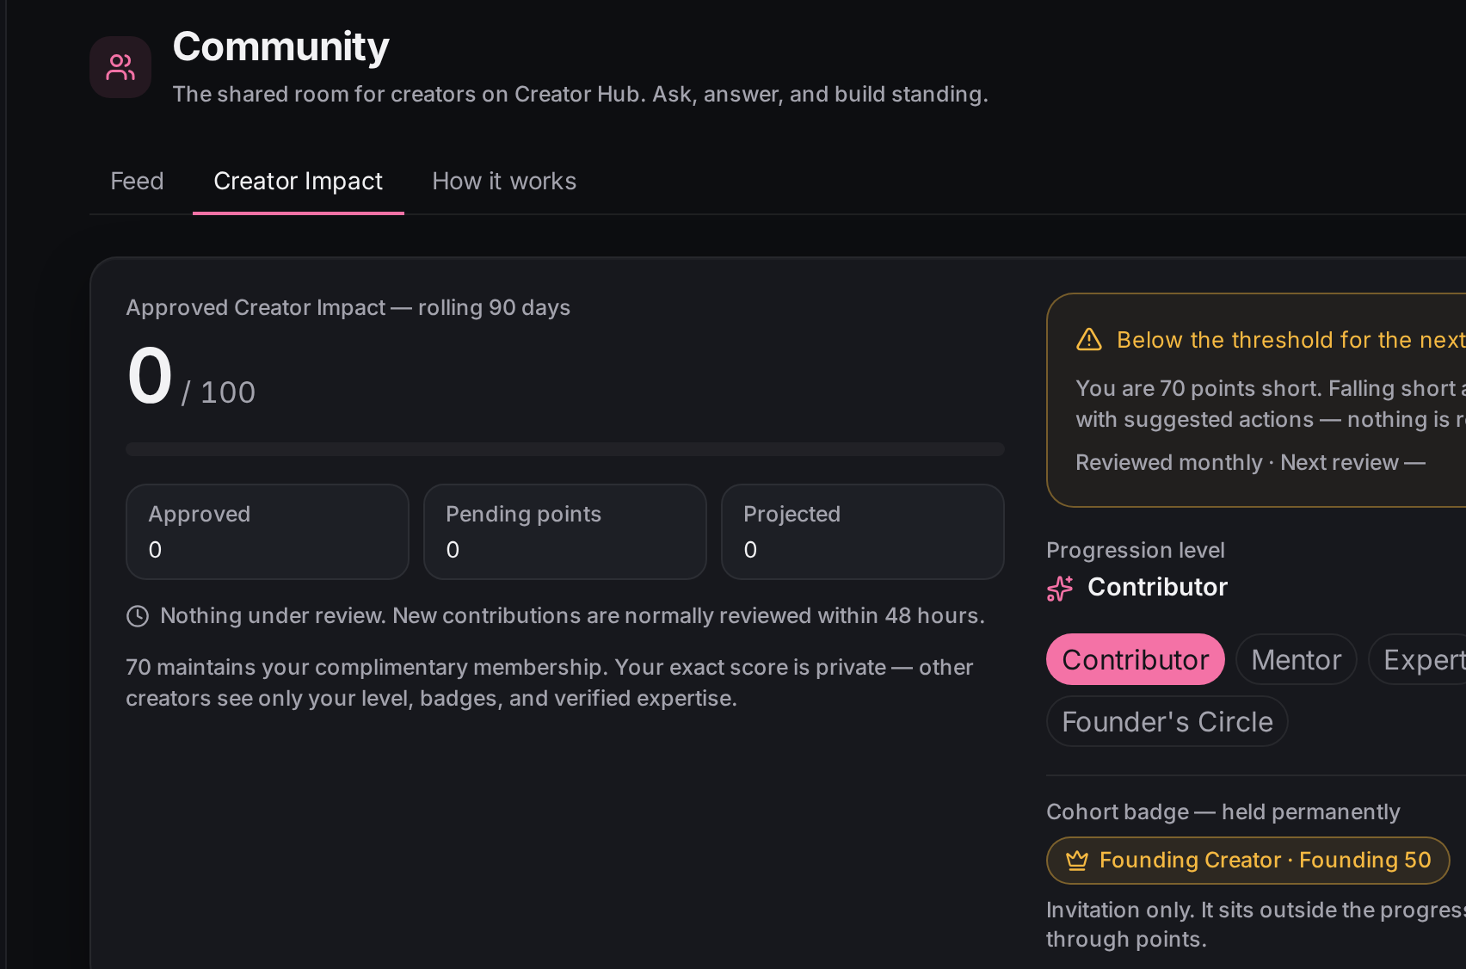Click the 'Progression level' label

[1135, 550]
